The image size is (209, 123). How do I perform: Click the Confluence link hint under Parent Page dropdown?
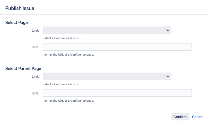[64, 84]
